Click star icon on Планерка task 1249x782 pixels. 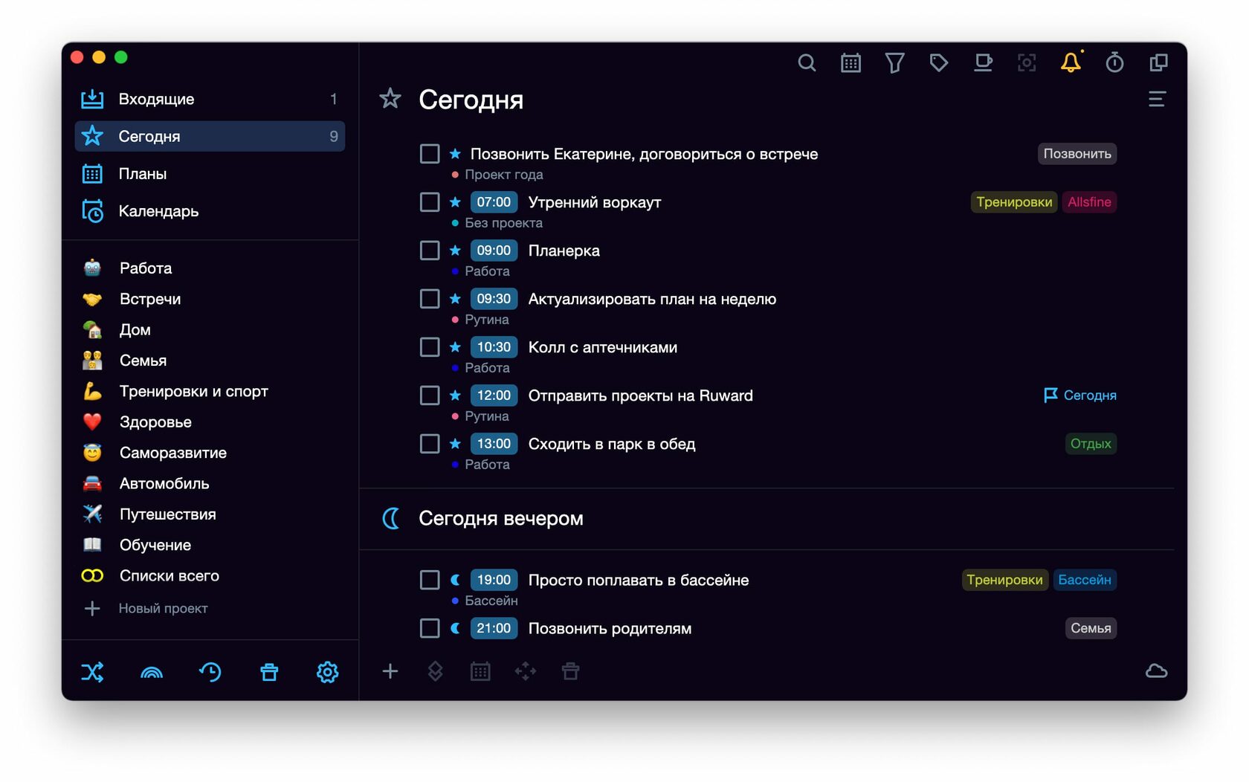455,251
